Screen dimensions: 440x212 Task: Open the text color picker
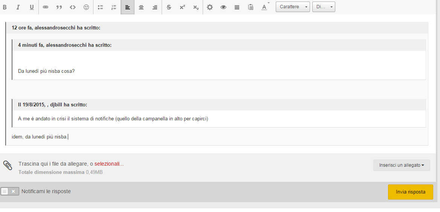tap(264, 7)
